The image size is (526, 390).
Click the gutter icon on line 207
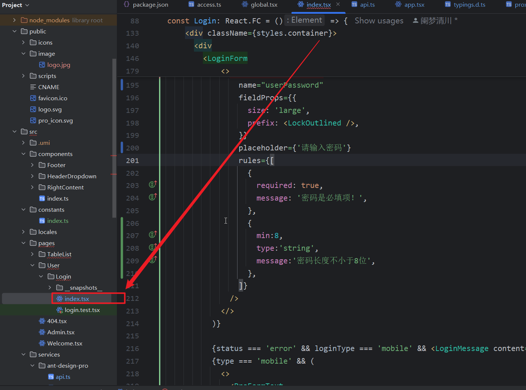pyautogui.click(x=153, y=234)
